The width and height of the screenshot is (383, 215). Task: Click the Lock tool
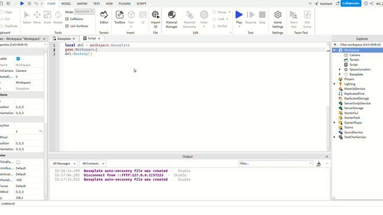(218, 19)
